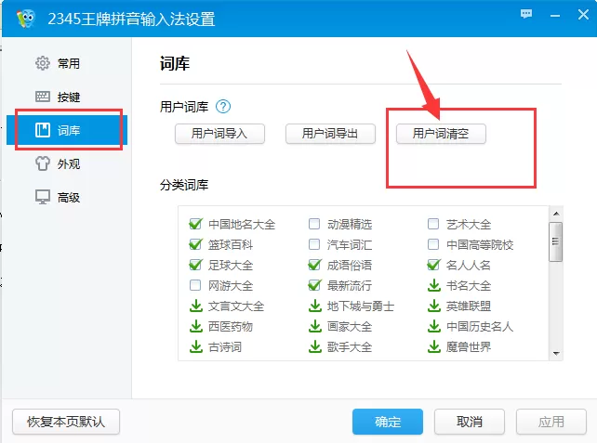This screenshot has height=443, width=597.
Task: Click the 用户词导入 button
Action: [219, 134]
